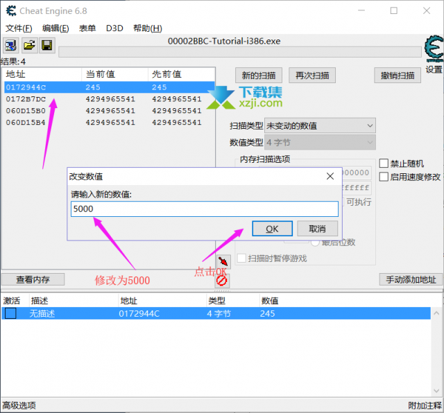This screenshot has height=413, width=444.
Task: Click the 撤销扫描 button
Action: click(x=398, y=76)
